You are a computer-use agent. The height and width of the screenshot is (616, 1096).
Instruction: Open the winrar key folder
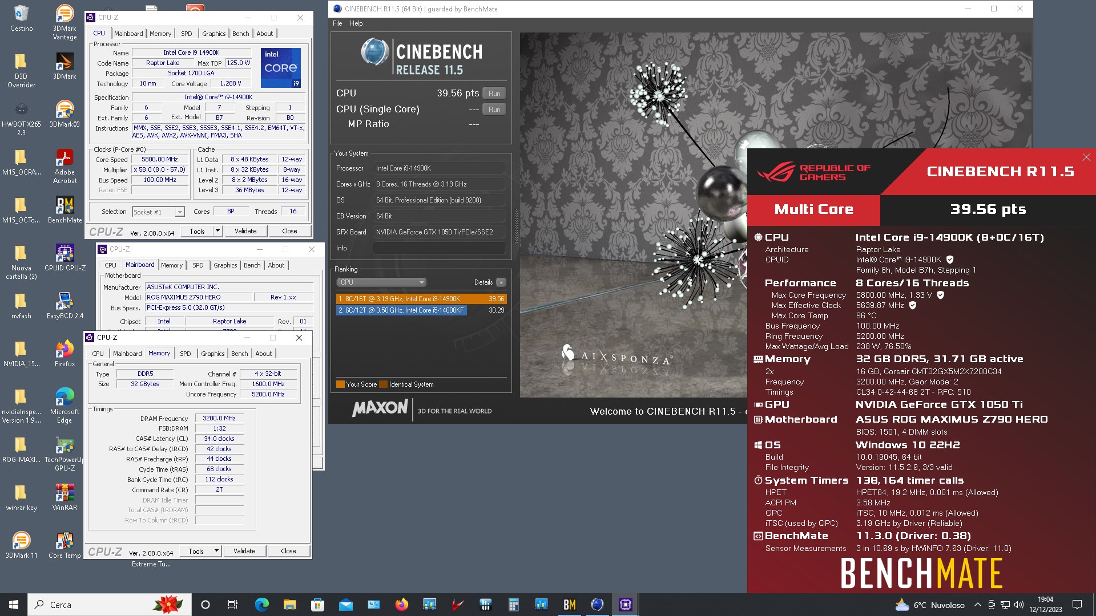coord(21,497)
